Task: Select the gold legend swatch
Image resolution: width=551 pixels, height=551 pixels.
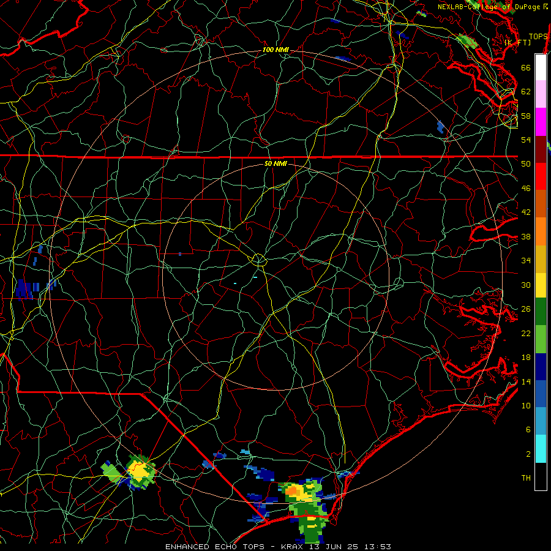Action: pos(541,260)
